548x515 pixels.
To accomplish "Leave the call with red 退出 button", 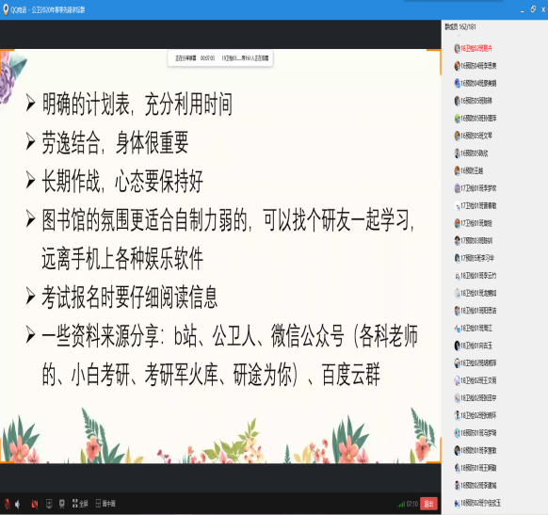I will [x=428, y=504].
